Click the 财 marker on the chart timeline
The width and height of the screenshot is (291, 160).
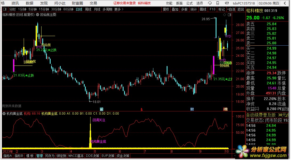click(x=192, y=109)
